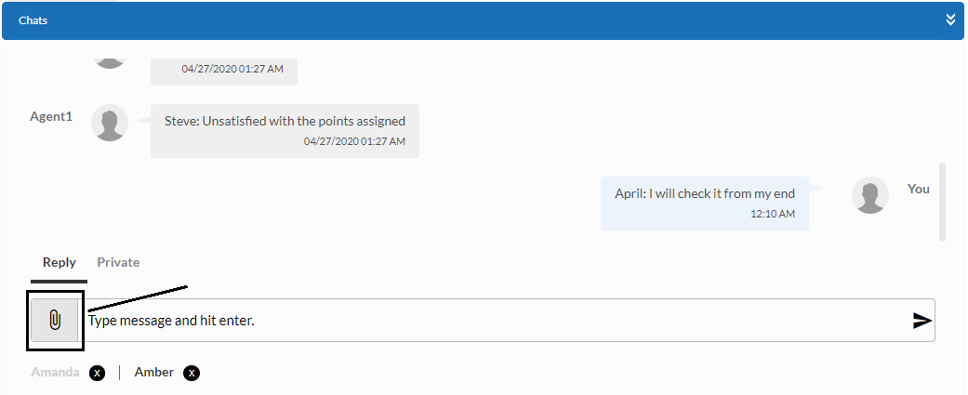The image size is (968, 395).
Task: Select the Amber participant name
Action: [x=154, y=372]
